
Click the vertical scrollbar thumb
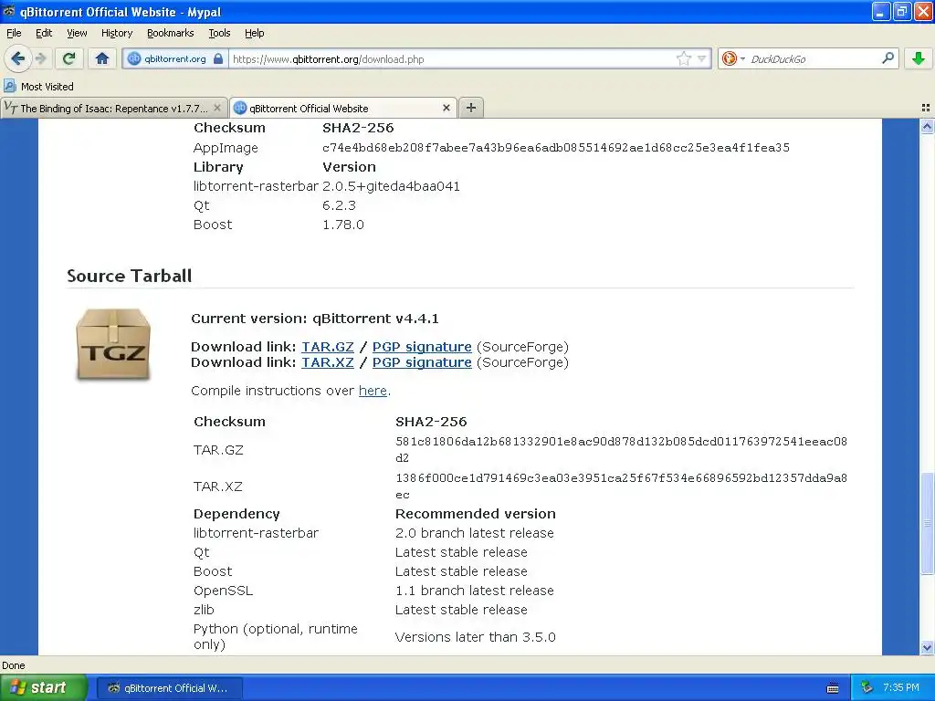tap(927, 523)
